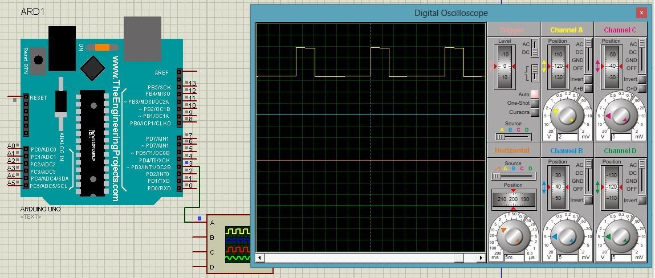Click the Horizontal Position thumbwheel
Image resolution: width=655 pixels, height=278 pixels.
click(513, 199)
